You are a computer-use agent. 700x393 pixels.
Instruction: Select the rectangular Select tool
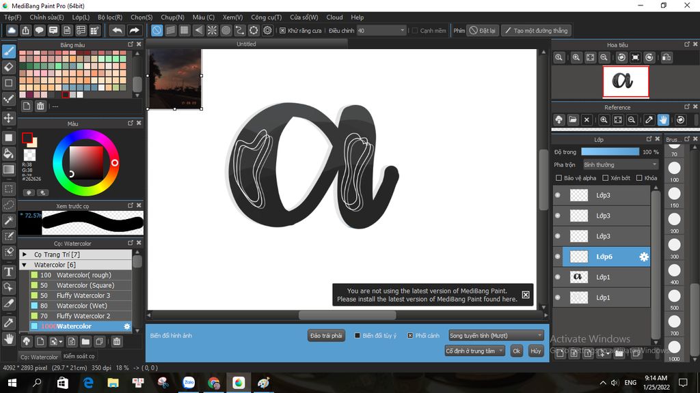[x=8, y=189]
